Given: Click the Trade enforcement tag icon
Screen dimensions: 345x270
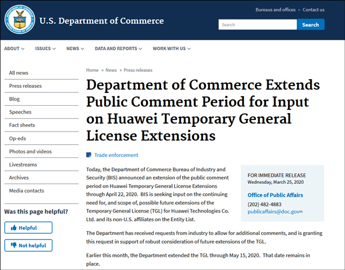Looking at the screenshot, I should point(89,155).
